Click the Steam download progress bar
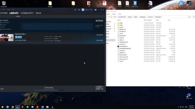This screenshot has width=195, height=109. [x=49, y=90]
